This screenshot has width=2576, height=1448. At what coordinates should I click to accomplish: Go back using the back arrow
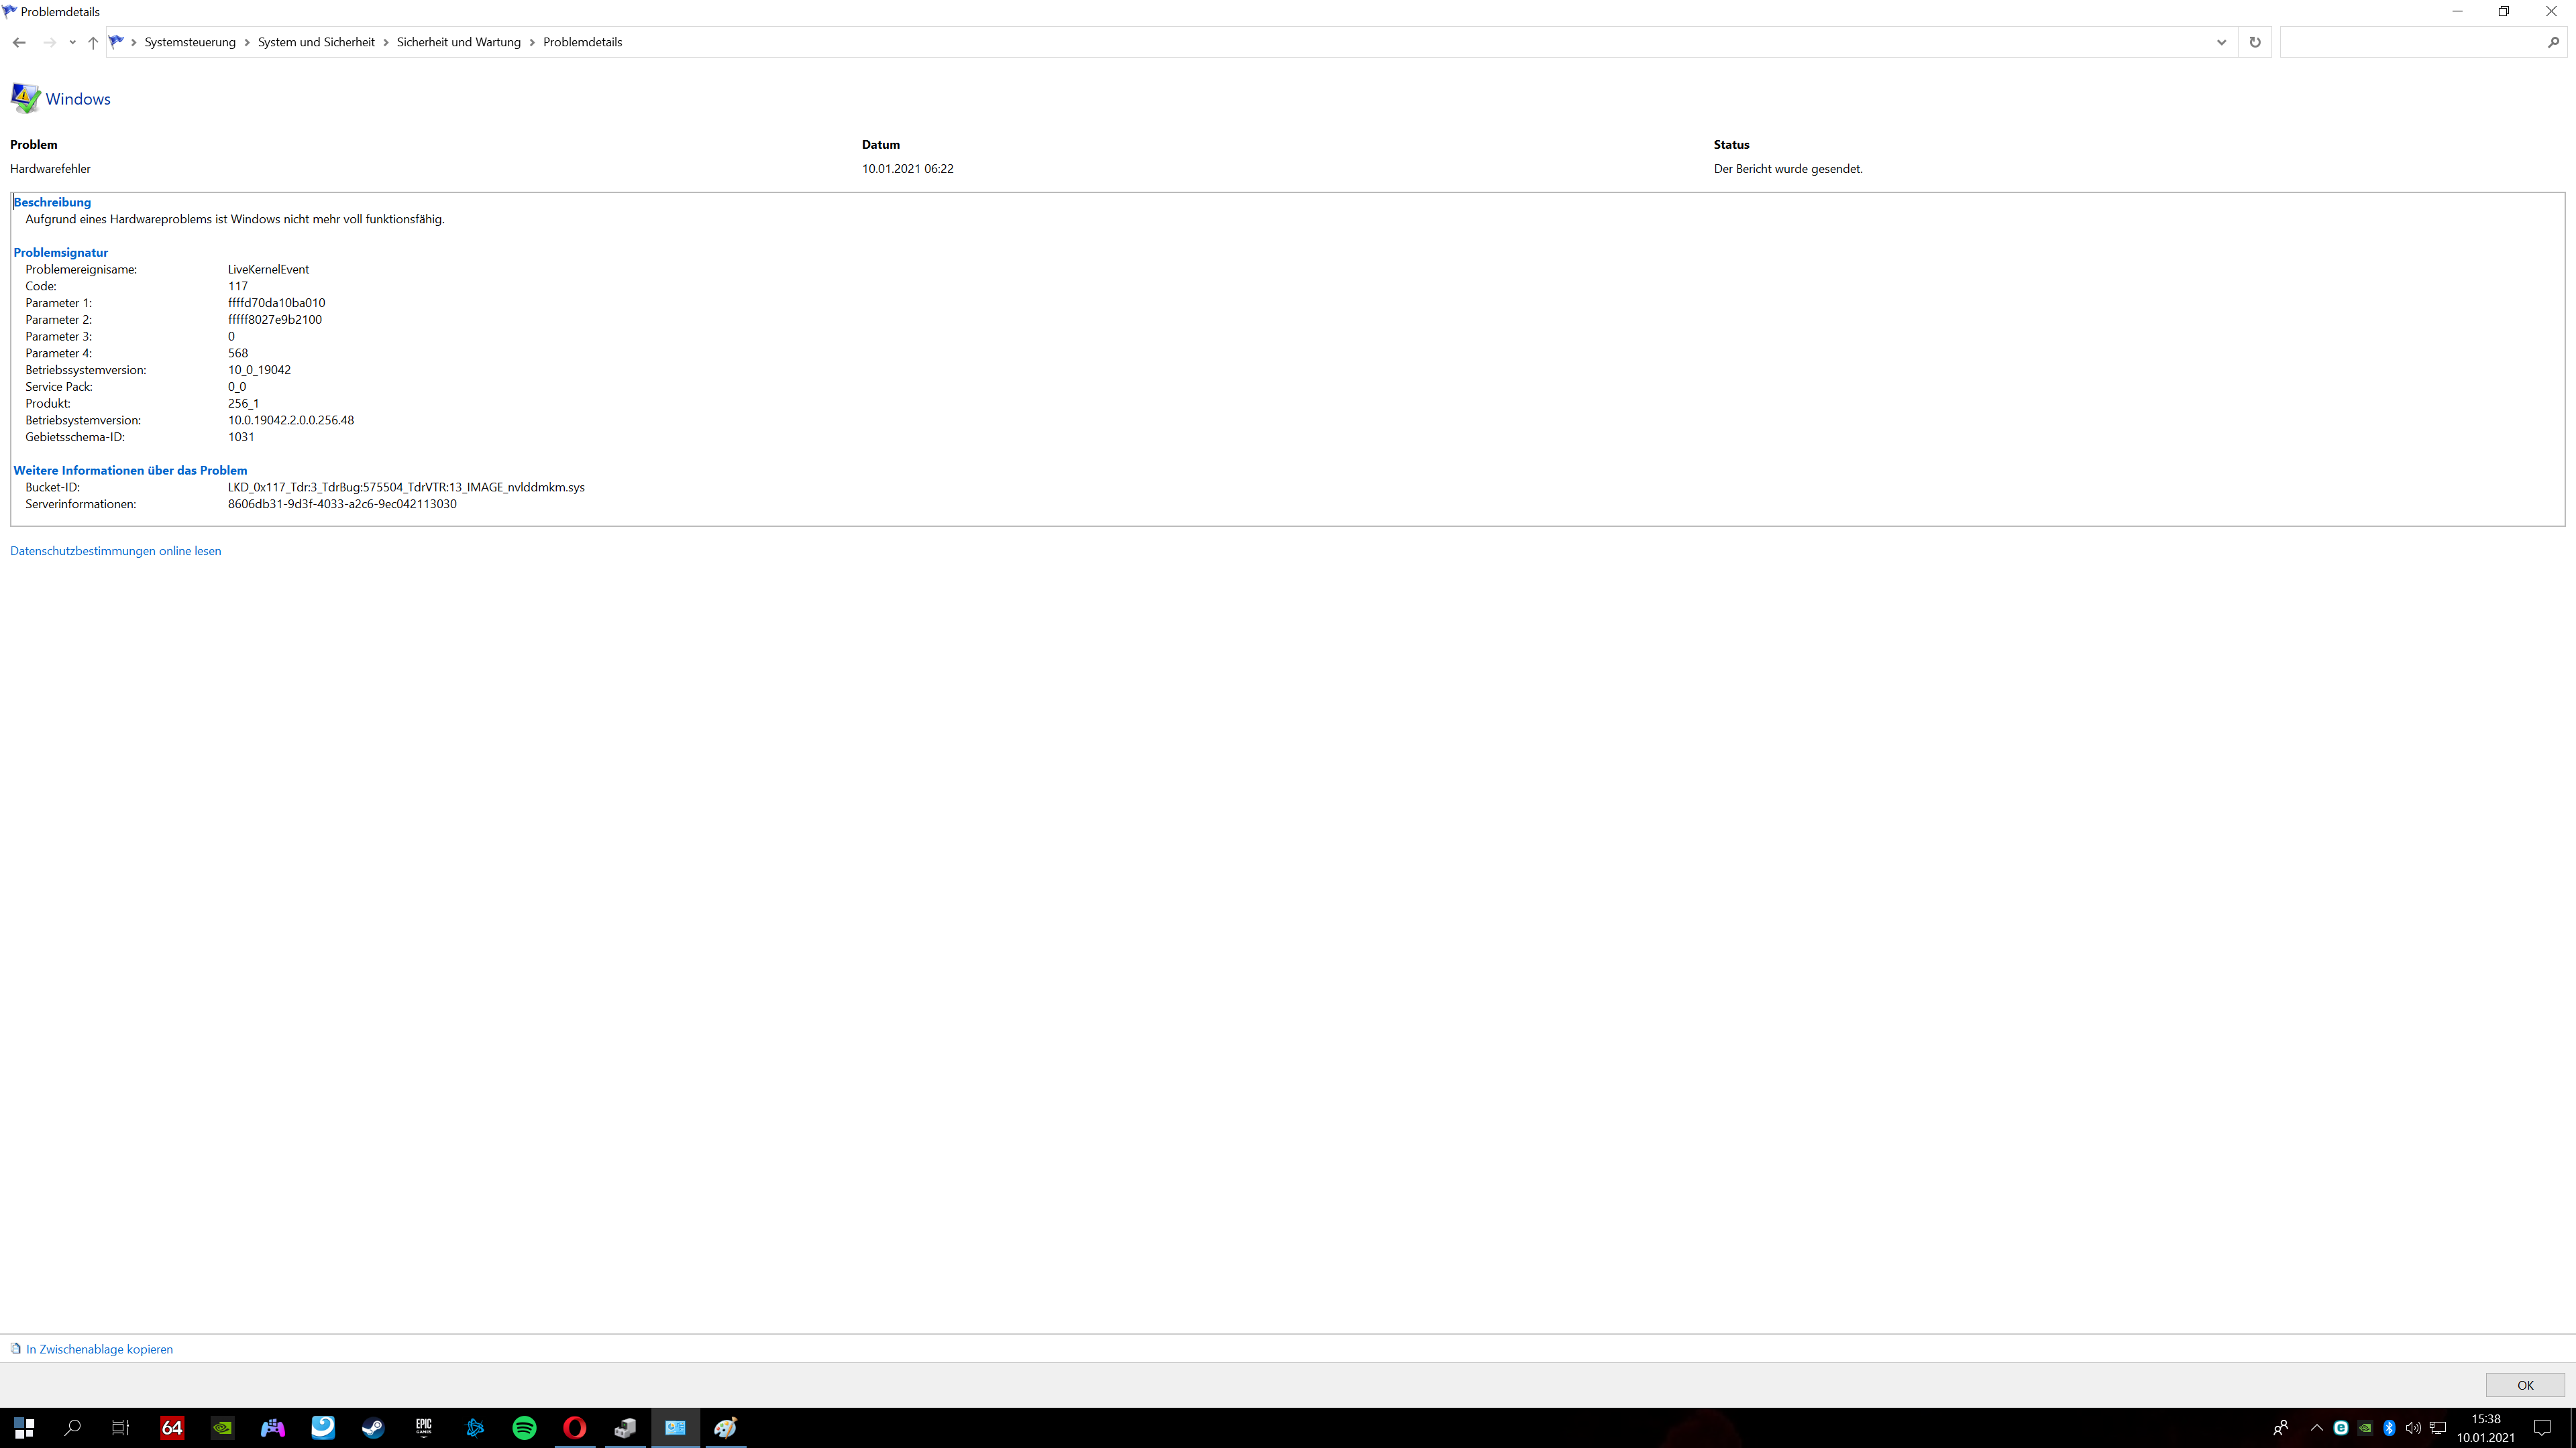[x=19, y=42]
